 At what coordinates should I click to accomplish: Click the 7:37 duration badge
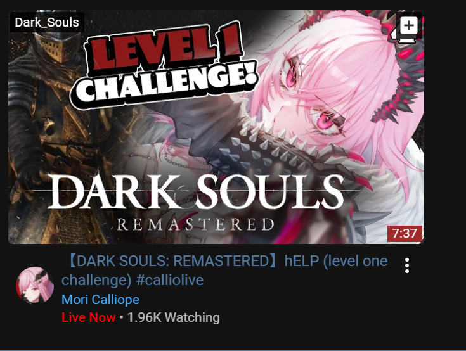405,233
